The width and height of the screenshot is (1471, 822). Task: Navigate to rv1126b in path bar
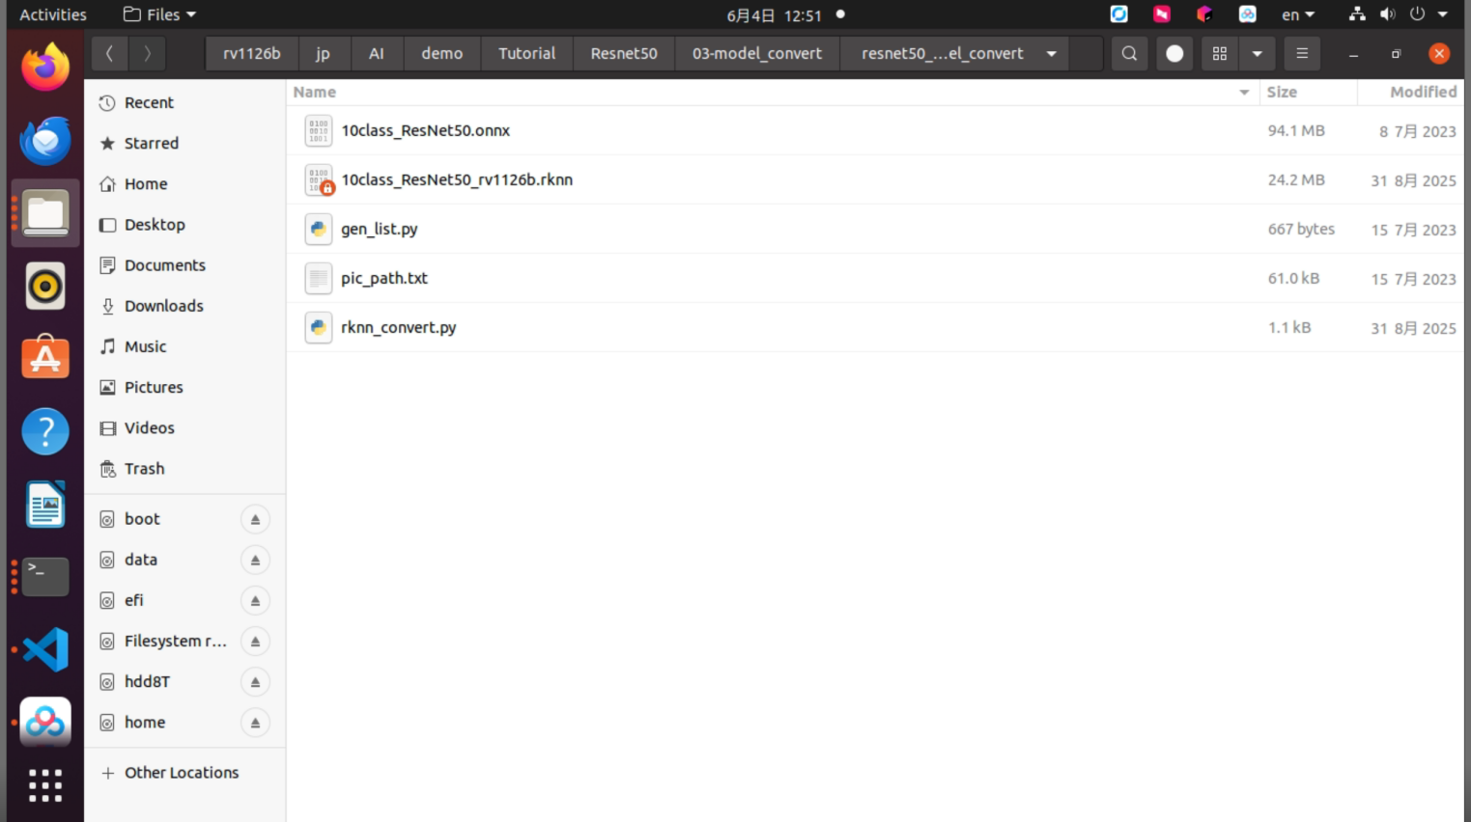[252, 54]
